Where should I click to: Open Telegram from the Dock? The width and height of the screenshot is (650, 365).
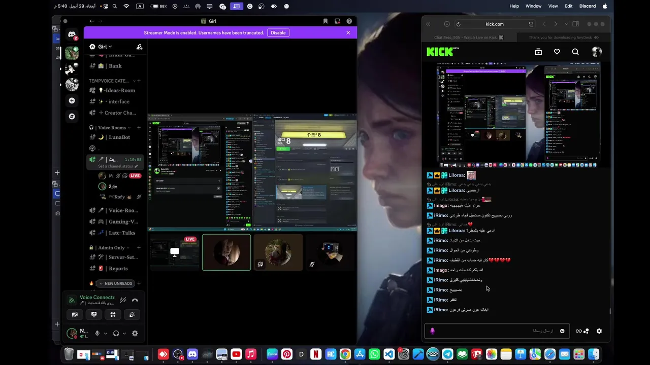point(447,354)
